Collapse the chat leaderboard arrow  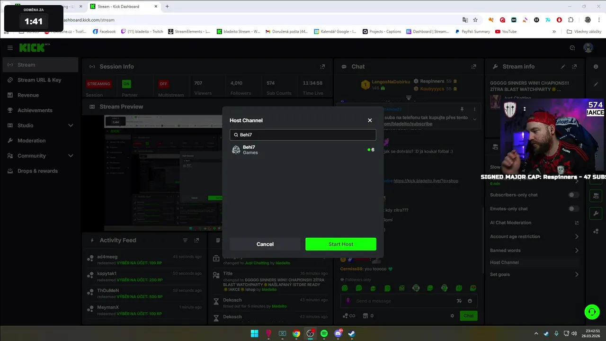tap(409, 98)
